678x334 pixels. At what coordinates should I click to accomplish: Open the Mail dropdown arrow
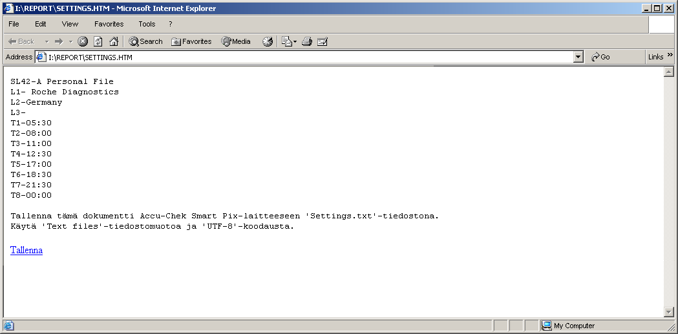click(x=295, y=42)
